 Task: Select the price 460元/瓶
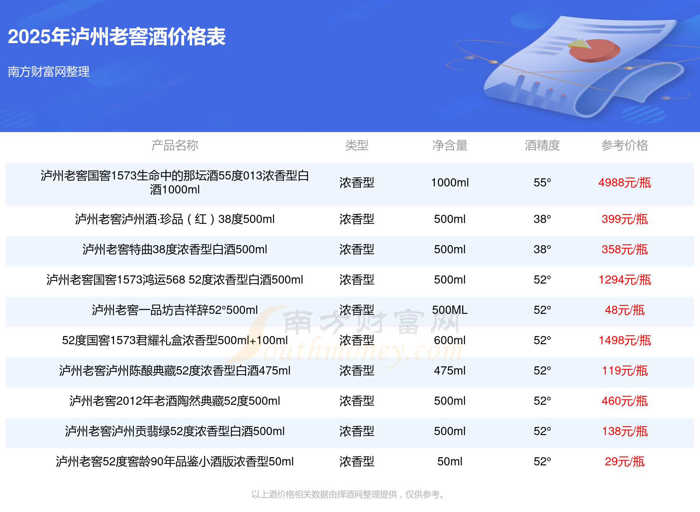click(625, 401)
